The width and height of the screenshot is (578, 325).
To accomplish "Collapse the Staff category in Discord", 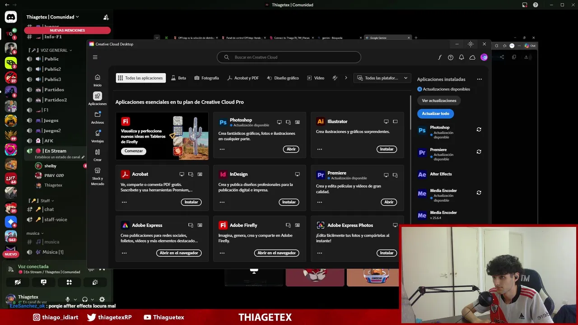I will point(41,200).
